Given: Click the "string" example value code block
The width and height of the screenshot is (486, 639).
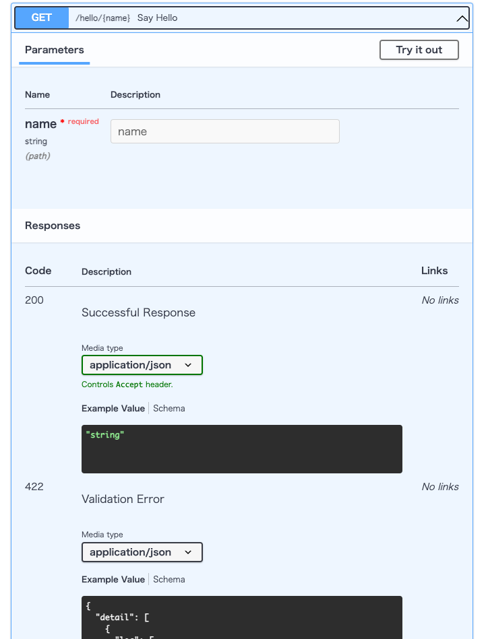Looking at the screenshot, I should coord(241,448).
